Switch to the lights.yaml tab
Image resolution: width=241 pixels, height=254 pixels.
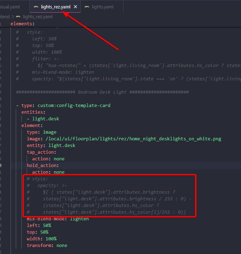pyautogui.click(x=102, y=7)
